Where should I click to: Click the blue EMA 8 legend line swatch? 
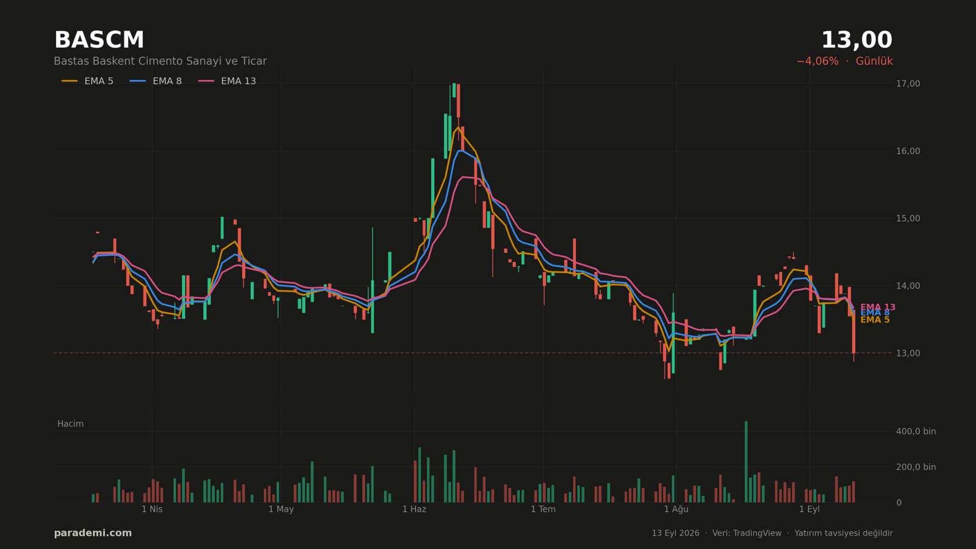[x=138, y=81]
